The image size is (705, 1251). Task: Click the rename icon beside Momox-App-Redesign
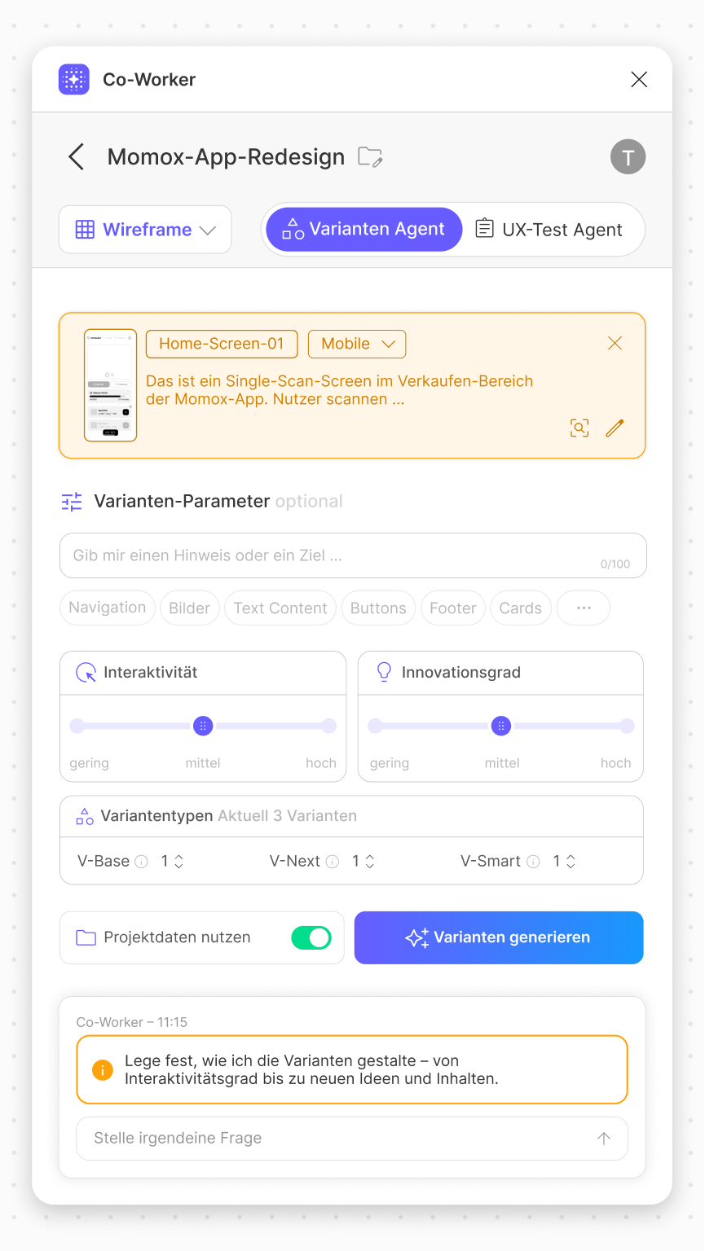(371, 157)
